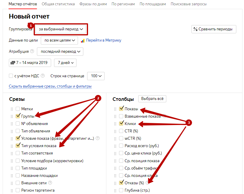Check the Название площадки checkbox
Image resolution: width=244 pixels, height=194 pixels.
tap(18, 175)
